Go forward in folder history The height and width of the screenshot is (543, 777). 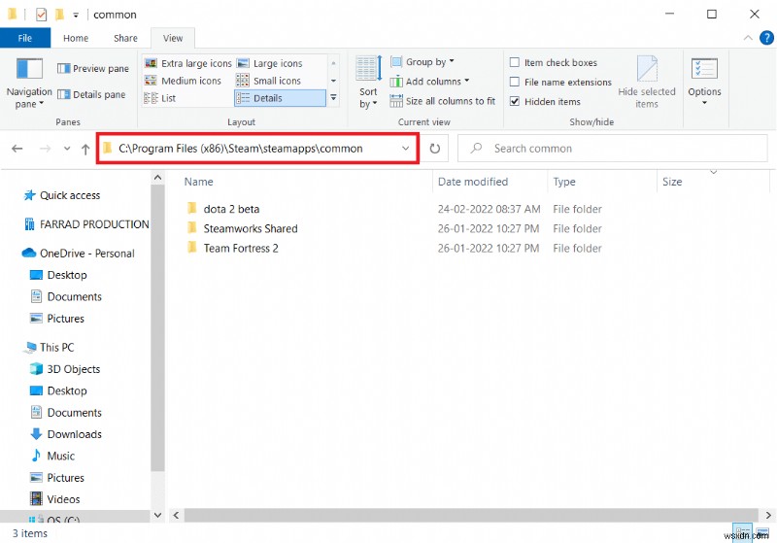(45, 149)
